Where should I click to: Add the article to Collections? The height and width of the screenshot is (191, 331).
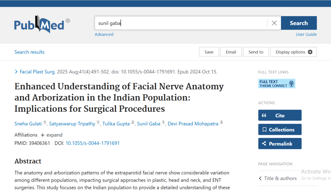point(280,130)
